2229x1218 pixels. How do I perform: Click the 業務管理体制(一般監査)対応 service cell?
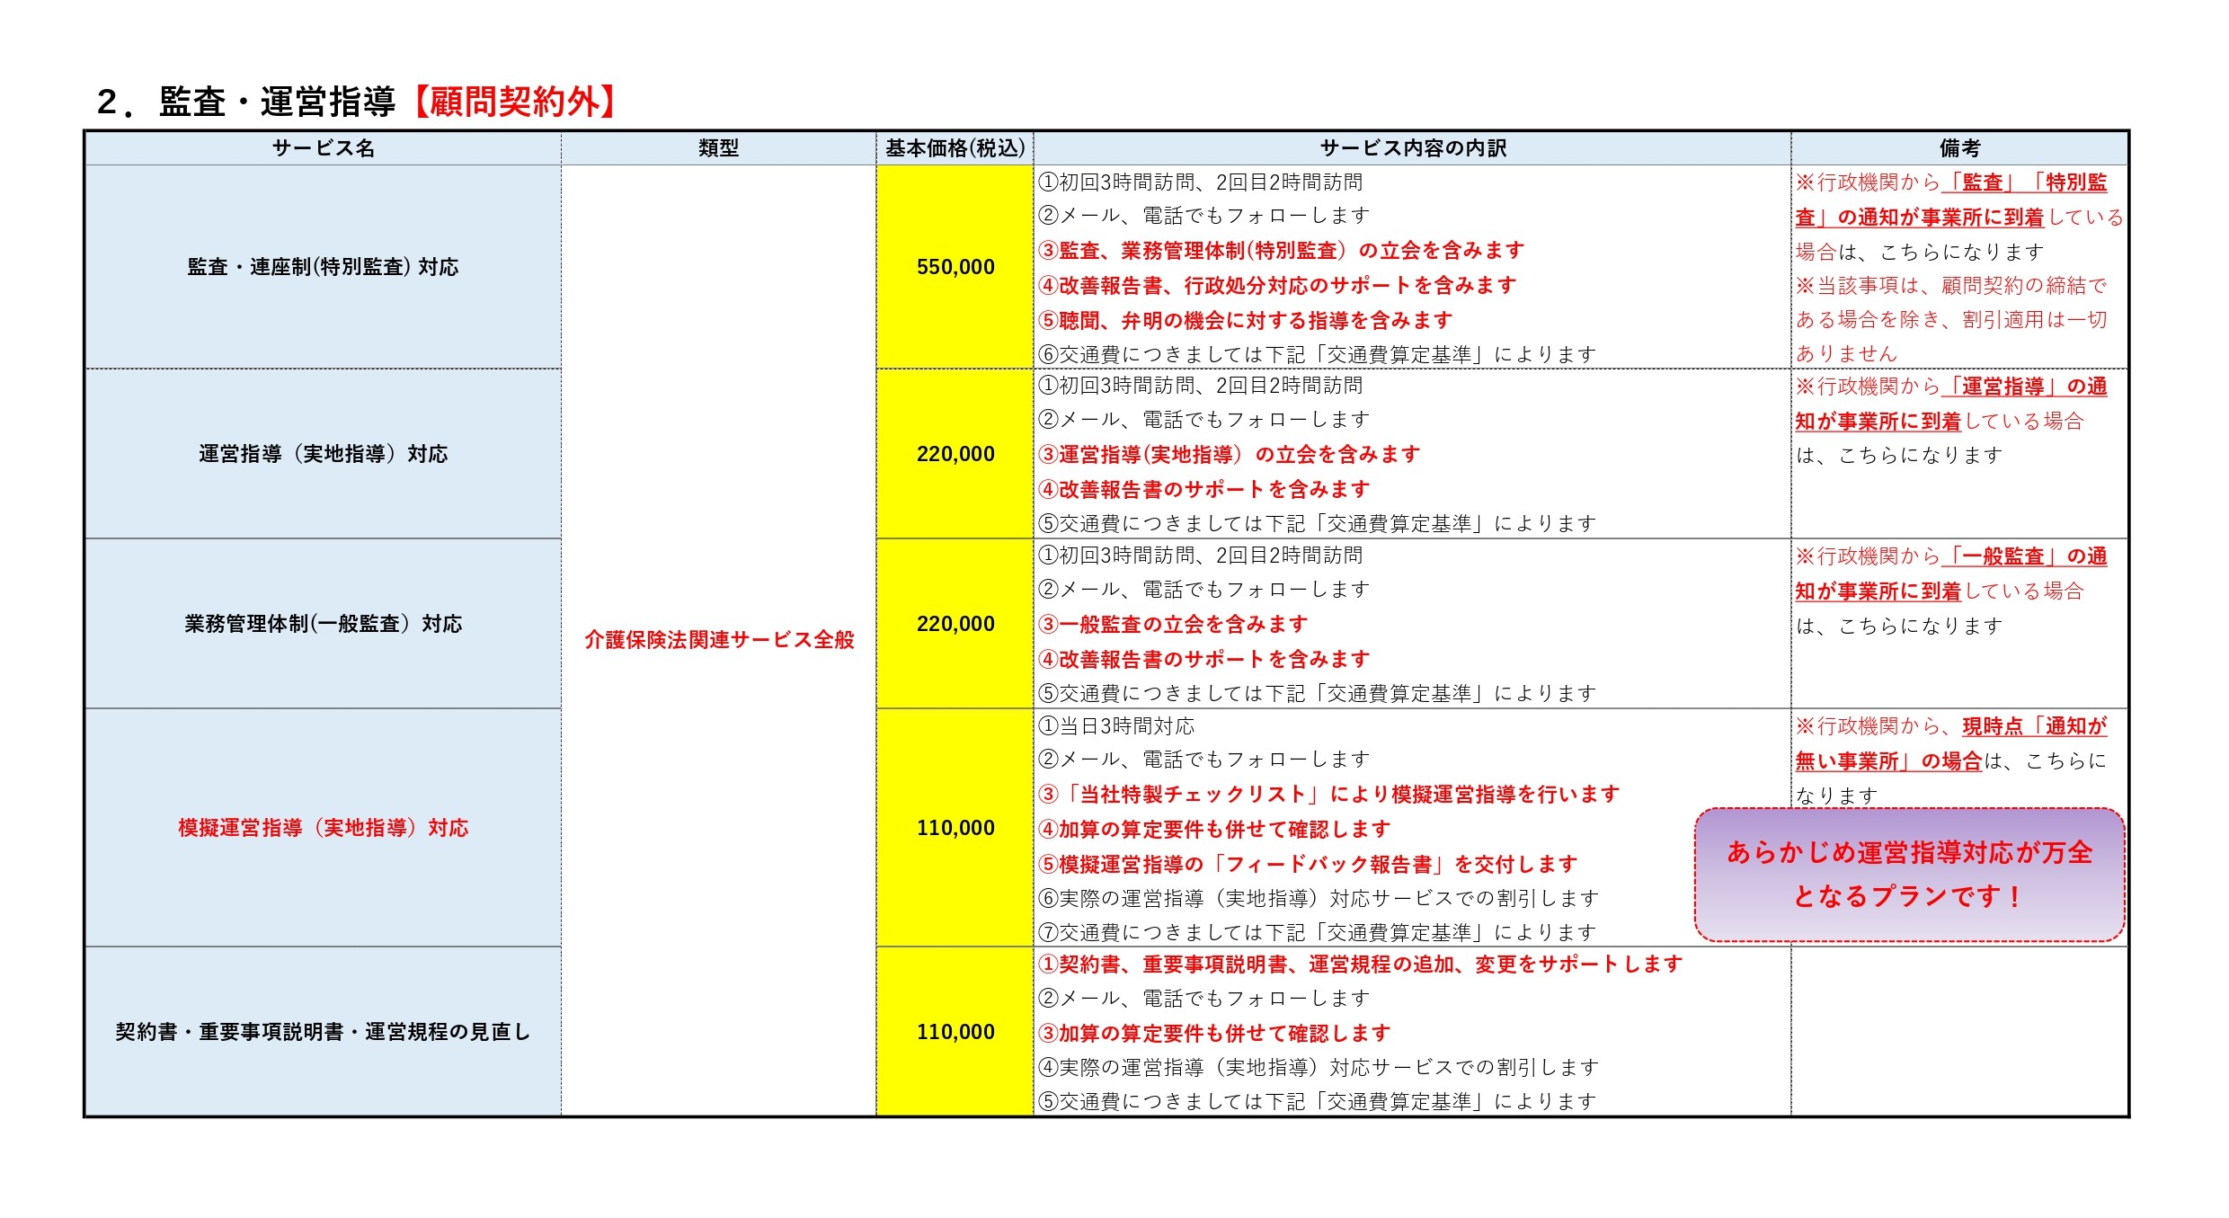[324, 624]
